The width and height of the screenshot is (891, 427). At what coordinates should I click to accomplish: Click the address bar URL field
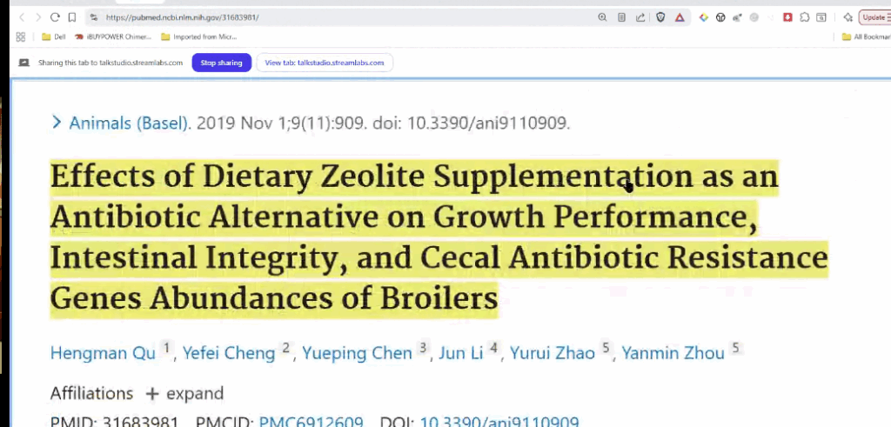341,17
